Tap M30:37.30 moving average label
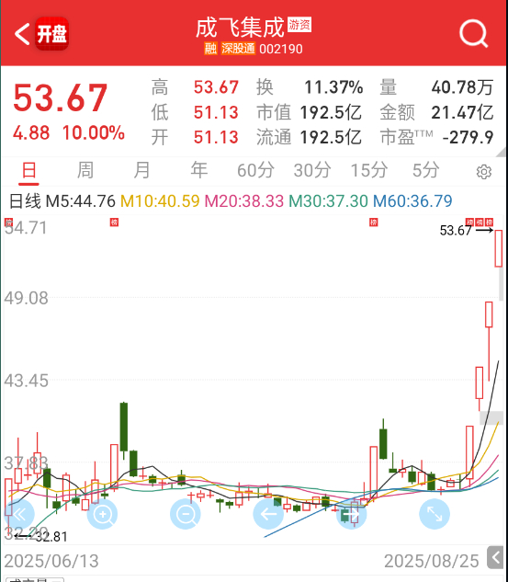The height and width of the screenshot is (582, 508). (328, 201)
